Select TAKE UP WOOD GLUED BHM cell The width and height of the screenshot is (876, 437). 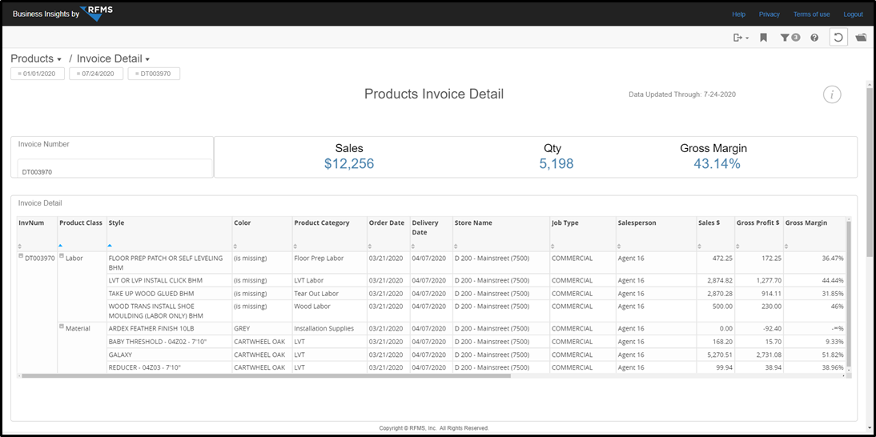pyautogui.click(x=170, y=293)
